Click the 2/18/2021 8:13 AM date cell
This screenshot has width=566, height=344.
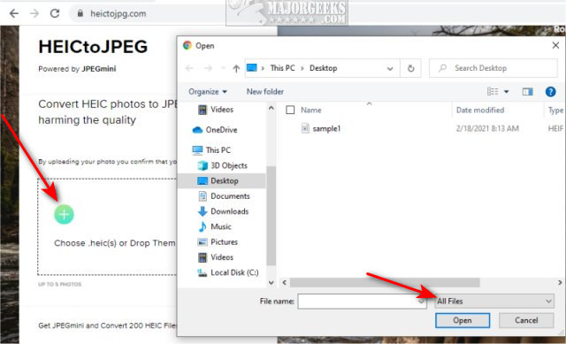click(487, 128)
